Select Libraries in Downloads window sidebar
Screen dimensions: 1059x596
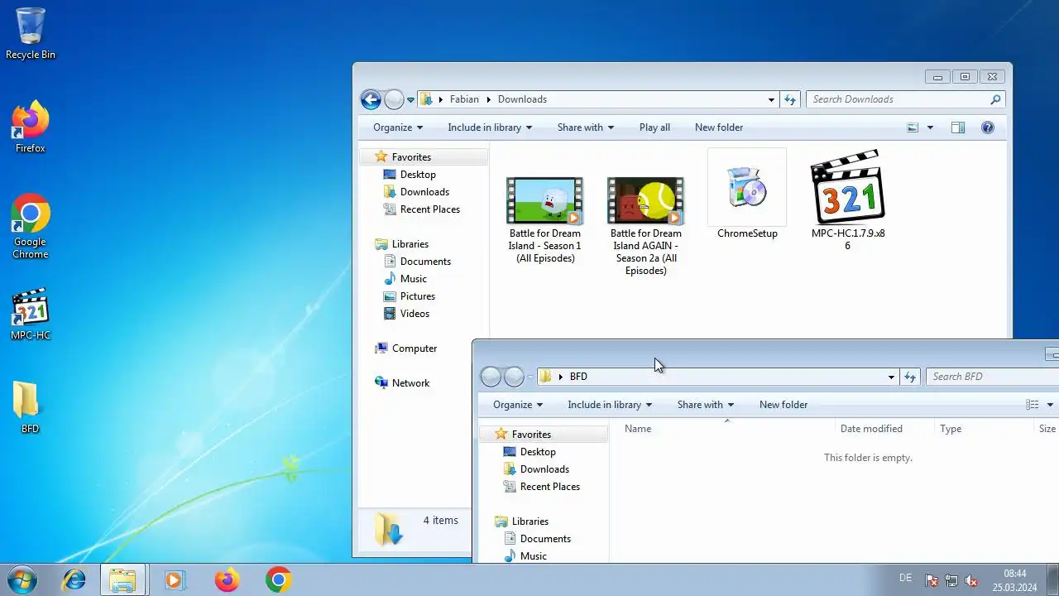410,244
